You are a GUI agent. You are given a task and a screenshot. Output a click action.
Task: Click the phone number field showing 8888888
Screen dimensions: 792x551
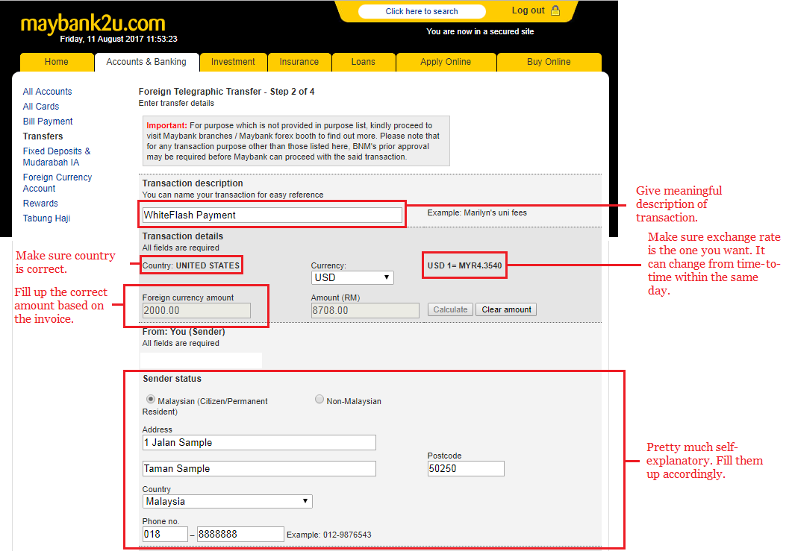[240, 534]
